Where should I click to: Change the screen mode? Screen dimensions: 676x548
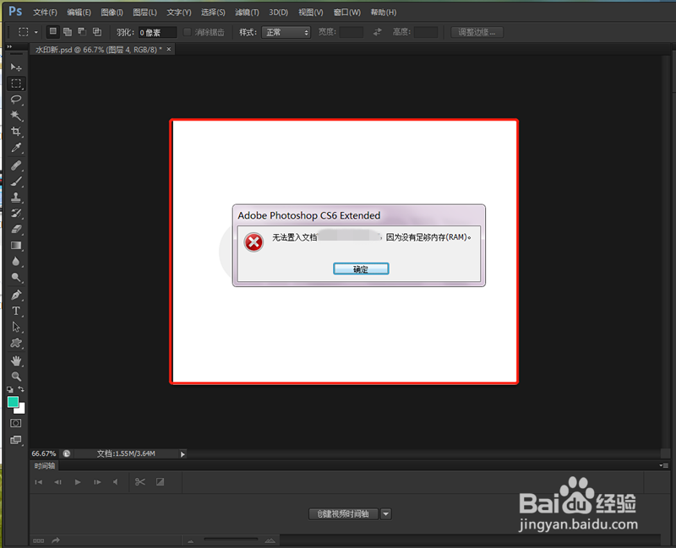pos(15,440)
